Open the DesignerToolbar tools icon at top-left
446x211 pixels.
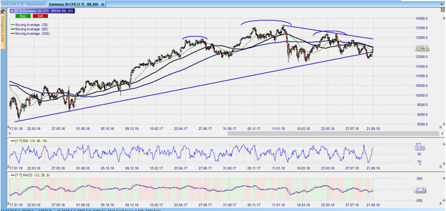(3, 11)
